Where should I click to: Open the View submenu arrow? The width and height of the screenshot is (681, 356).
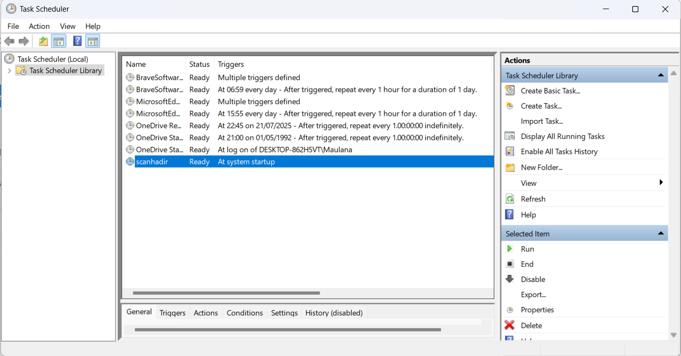coord(661,182)
